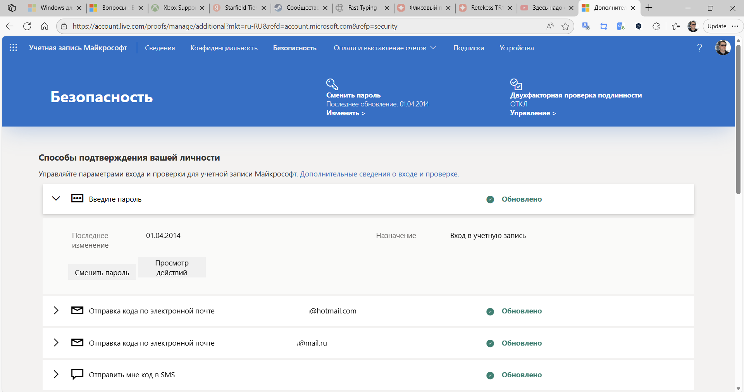Click the envelope icon on mail.ru row
Viewport: 744px width, 392px height.
tap(77, 342)
